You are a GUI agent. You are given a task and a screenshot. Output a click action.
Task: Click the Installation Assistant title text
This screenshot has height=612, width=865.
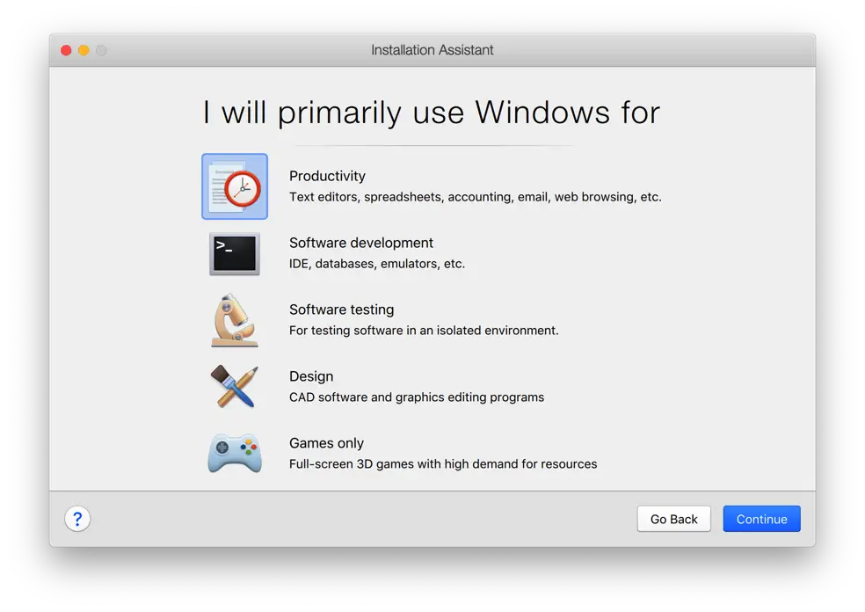pyautogui.click(x=432, y=49)
